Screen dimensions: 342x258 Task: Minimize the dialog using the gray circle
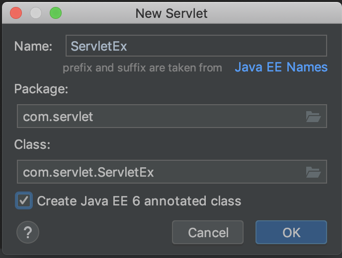[x=36, y=13]
